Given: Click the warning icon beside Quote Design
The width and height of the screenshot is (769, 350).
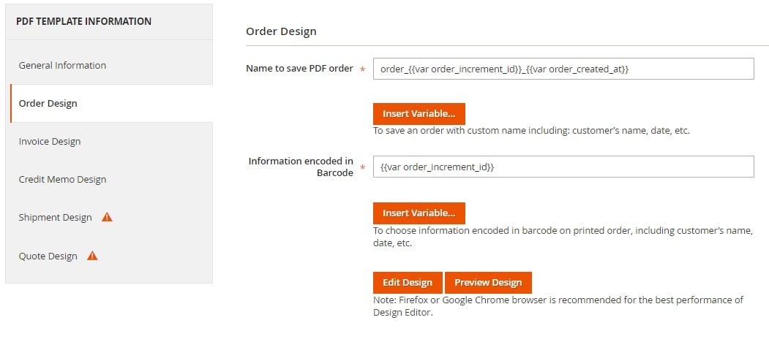Looking at the screenshot, I should coord(92,256).
